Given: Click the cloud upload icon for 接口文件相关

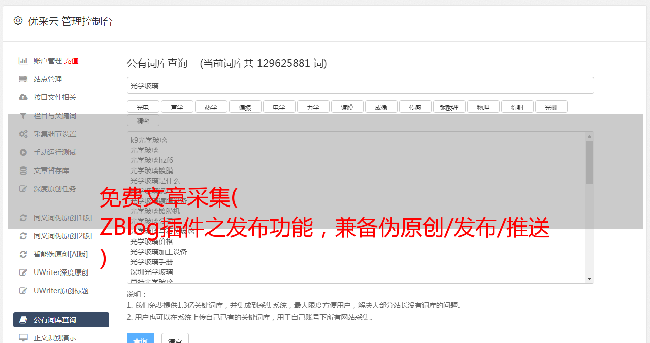Looking at the screenshot, I should point(23,97).
